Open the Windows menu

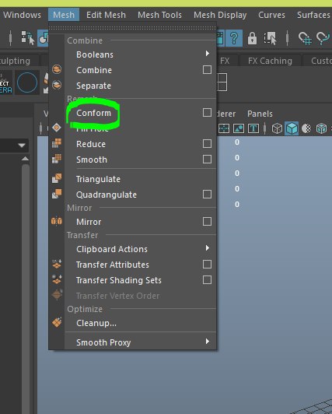(x=22, y=15)
